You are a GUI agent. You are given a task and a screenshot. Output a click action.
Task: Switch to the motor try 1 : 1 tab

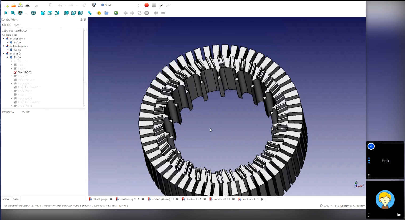point(130,199)
